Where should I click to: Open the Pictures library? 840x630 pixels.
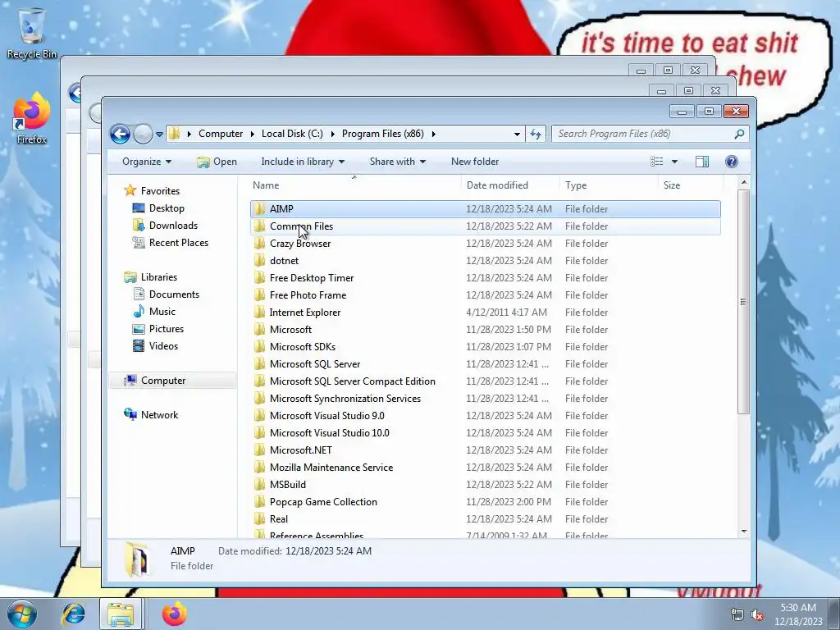[166, 329]
